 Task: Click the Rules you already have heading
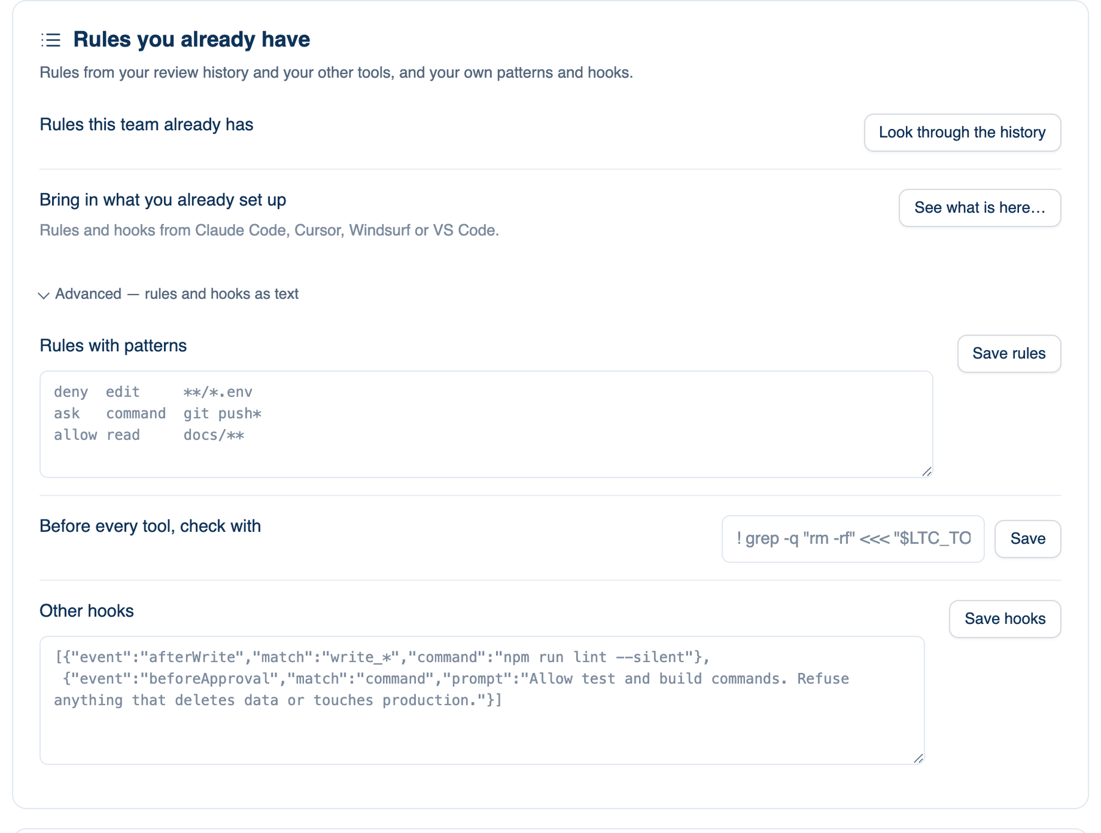[x=191, y=40]
